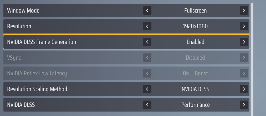This screenshot has width=266, height=116.
Task: Click the Performance value of NVIDIA DLSS
Action: [195, 105]
